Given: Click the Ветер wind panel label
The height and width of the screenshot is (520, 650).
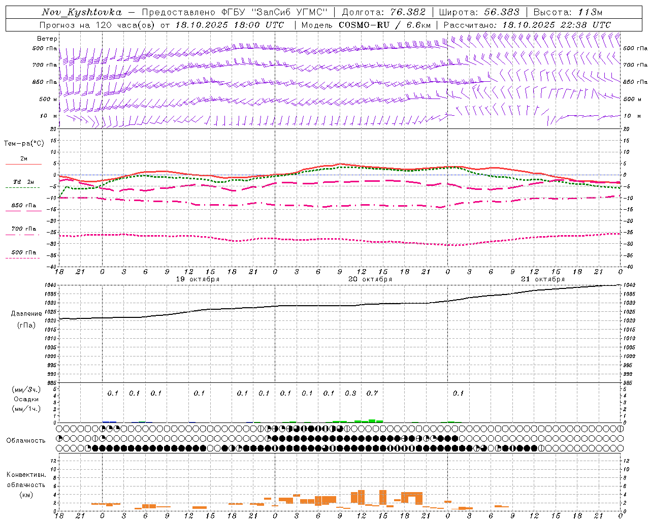Looking at the screenshot, I should tap(47, 39).
